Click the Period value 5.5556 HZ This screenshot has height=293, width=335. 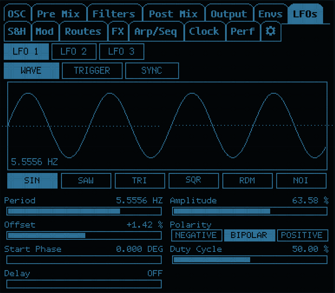[x=139, y=201]
